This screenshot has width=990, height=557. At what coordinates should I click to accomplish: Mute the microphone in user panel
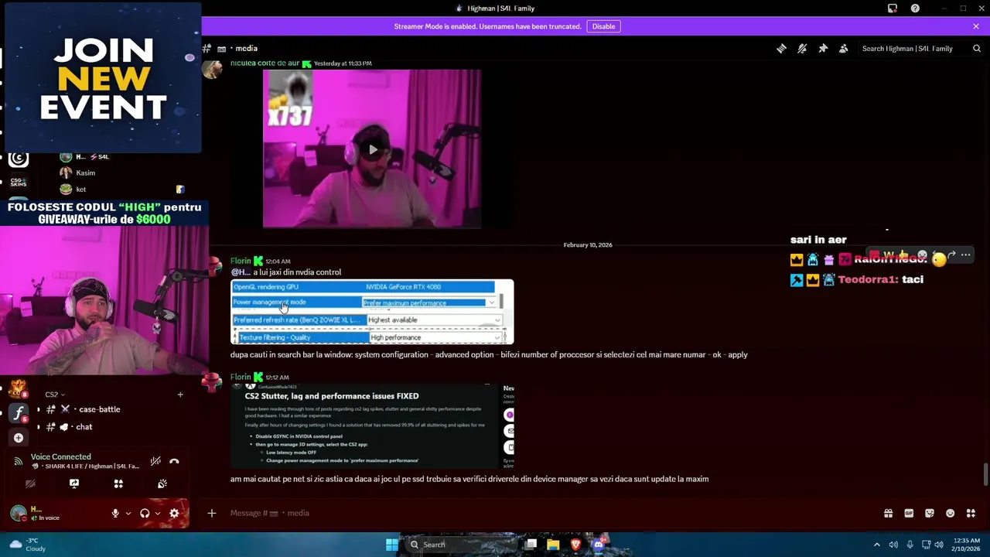coord(115,513)
